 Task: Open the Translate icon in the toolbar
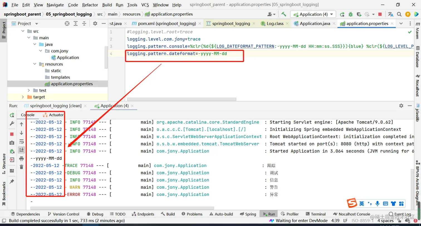click(391, 14)
